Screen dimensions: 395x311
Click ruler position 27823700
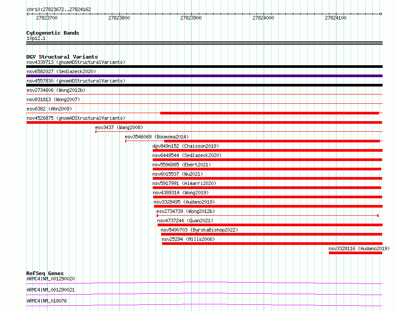point(47,18)
